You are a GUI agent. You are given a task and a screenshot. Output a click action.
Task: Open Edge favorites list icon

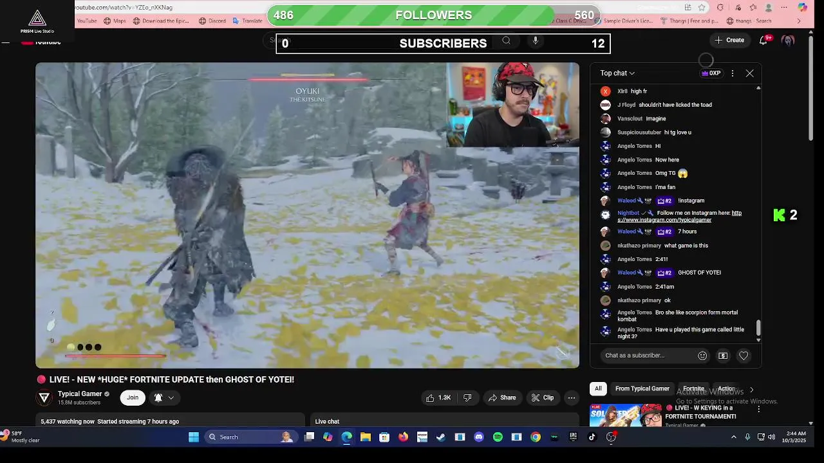coord(753,8)
